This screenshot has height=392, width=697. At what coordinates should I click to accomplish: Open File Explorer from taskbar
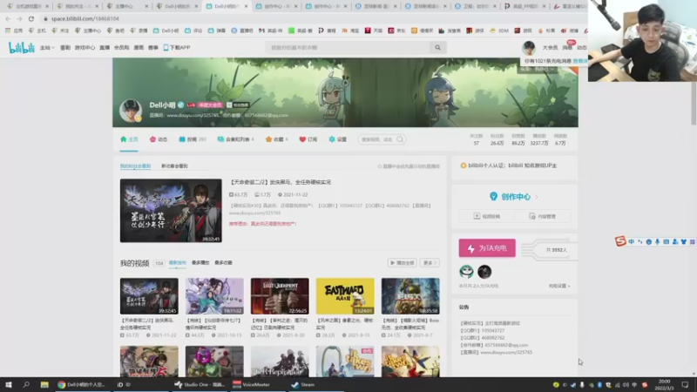tap(44, 384)
